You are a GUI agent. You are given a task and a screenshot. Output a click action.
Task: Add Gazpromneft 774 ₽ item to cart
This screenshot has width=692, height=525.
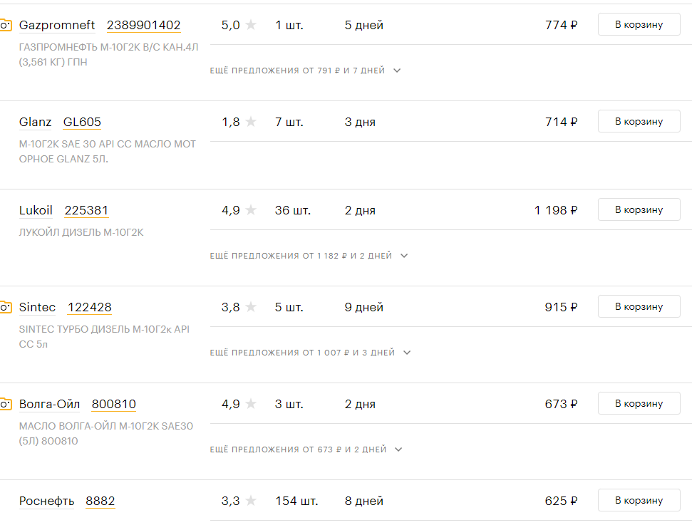point(639,24)
